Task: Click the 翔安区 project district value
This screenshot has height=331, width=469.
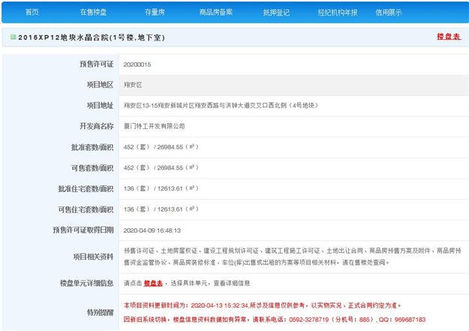Action: pyautogui.click(x=133, y=85)
